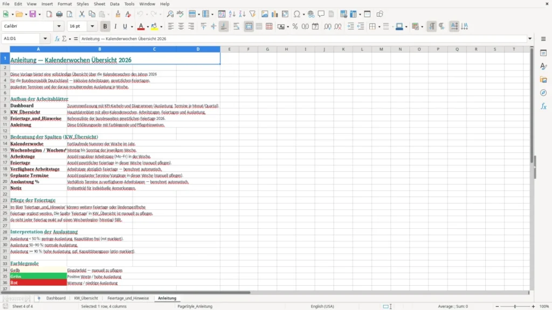552x310 pixels.
Task: Insert an image
Action: point(265,14)
